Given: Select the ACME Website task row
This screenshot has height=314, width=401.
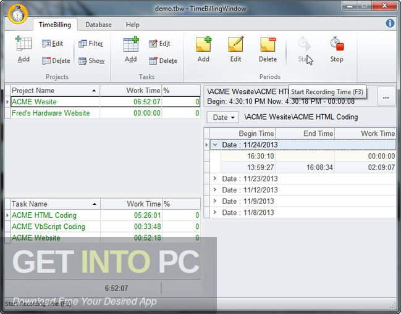Looking at the screenshot, I should [x=106, y=238].
